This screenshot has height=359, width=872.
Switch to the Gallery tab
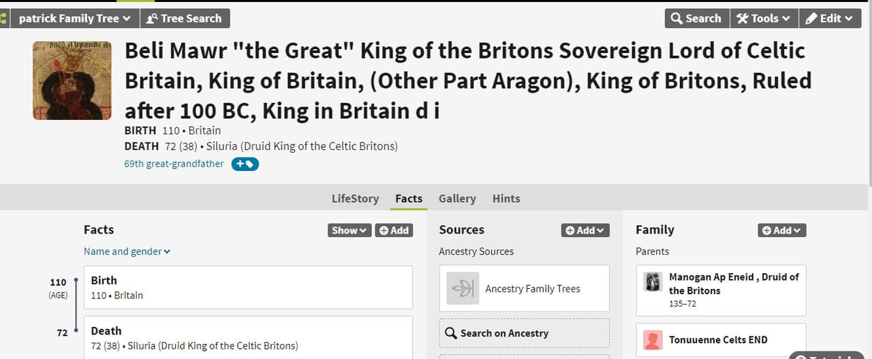coord(457,198)
